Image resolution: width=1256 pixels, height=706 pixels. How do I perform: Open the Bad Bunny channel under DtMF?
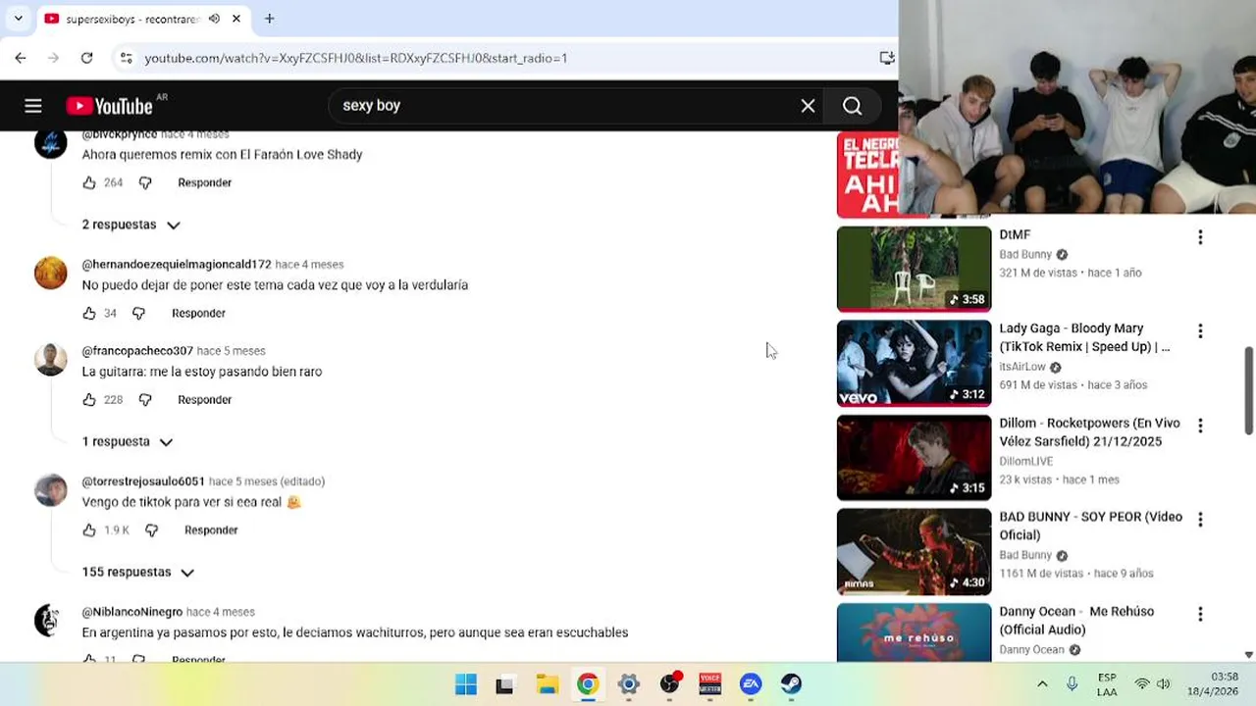(x=1025, y=254)
